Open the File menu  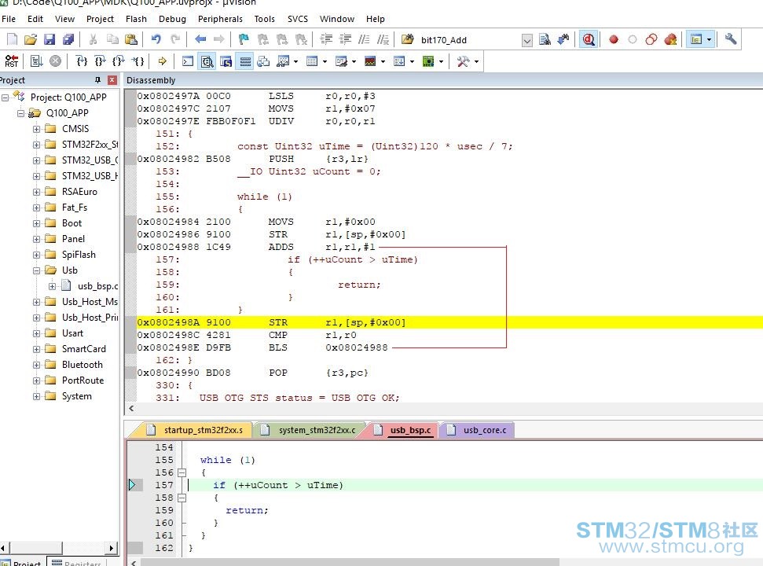pyautogui.click(x=9, y=19)
